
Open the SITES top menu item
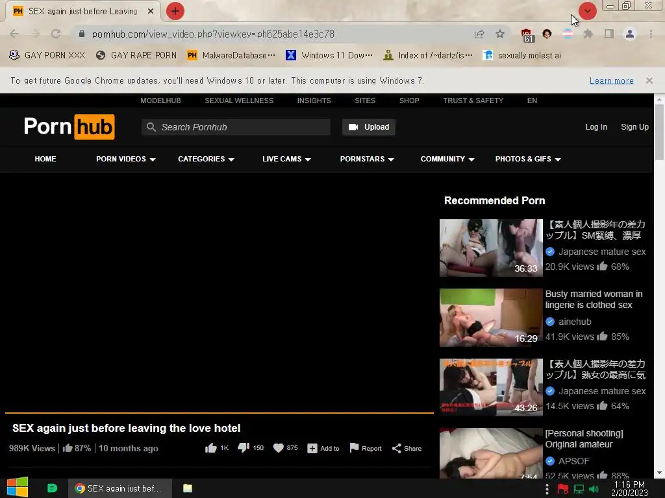[x=365, y=101]
